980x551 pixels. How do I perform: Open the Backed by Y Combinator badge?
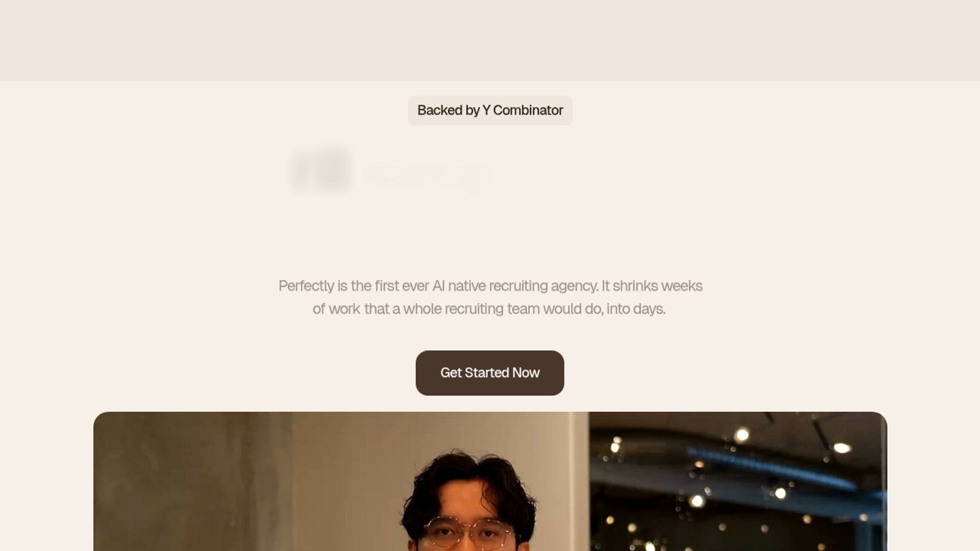[x=490, y=110]
